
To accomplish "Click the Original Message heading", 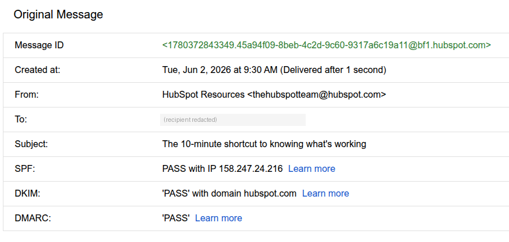I will (58, 14).
